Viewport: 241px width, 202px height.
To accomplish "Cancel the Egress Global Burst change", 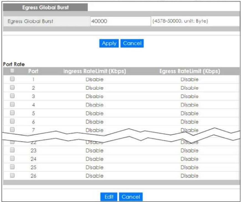I will (x=132, y=43).
